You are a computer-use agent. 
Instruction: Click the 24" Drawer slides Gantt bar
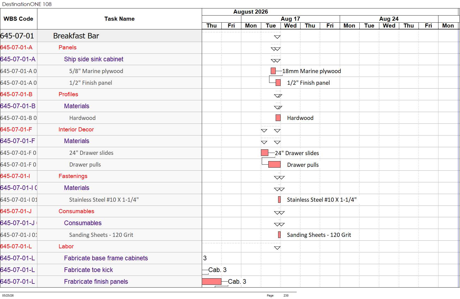pyautogui.click(x=264, y=153)
